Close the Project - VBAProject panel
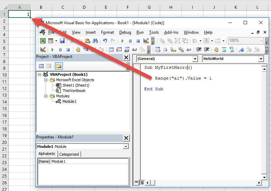Image resolution: width=271 pixels, height=191 pixels. pos(126,57)
